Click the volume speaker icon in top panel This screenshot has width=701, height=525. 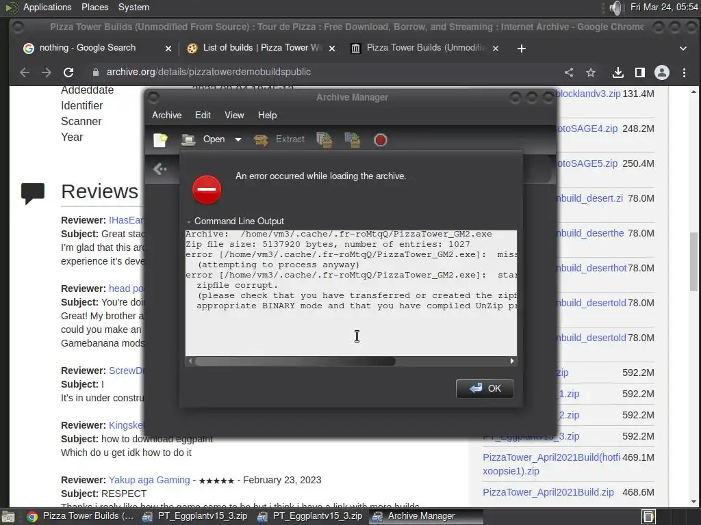[x=615, y=8]
